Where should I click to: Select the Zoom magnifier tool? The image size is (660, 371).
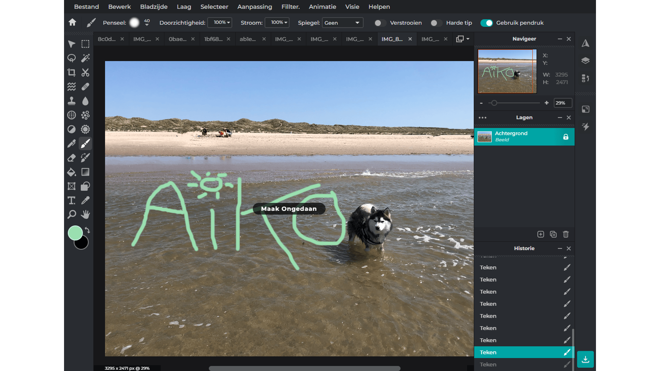pos(72,215)
